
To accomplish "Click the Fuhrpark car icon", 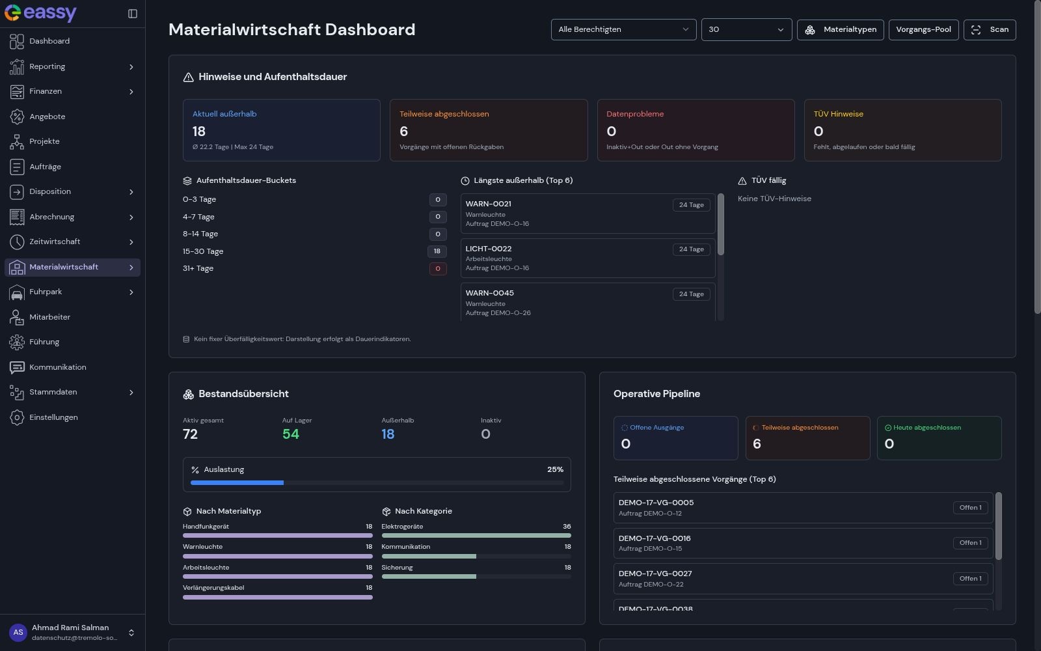I will point(17,292).
